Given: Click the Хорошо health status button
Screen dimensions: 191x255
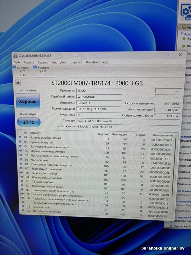Looking at the screenshot, I should (28, 101).
